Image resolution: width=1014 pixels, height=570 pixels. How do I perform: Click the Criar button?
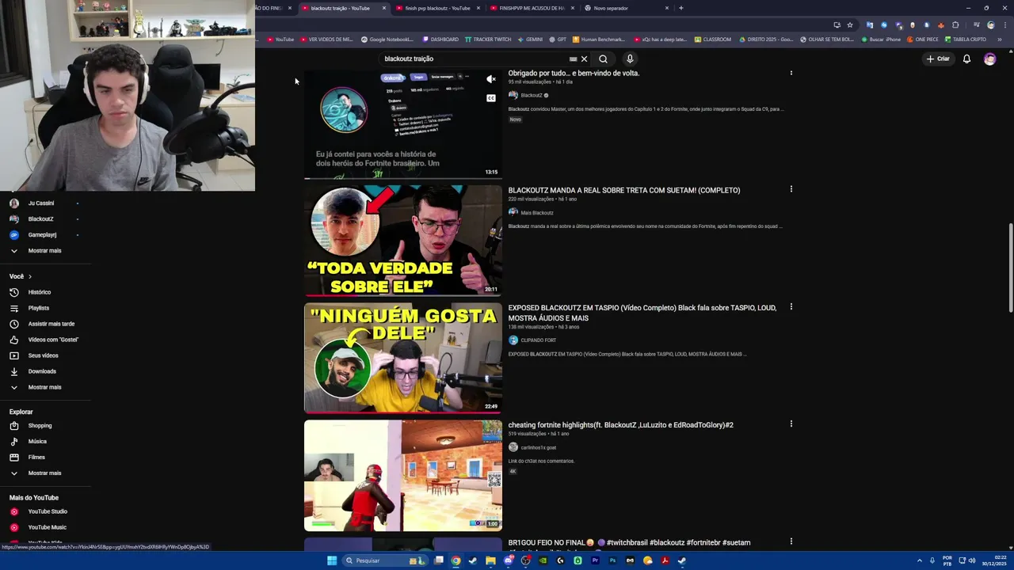(938, 59)
